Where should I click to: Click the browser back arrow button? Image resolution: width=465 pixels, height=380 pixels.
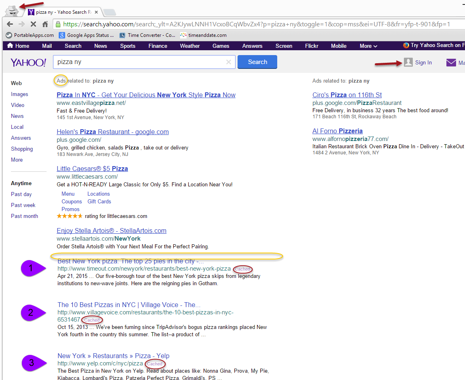tap(10, 24)
